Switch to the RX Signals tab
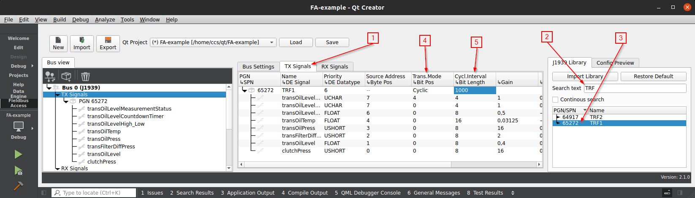Image resolution: width=695 pixels, height=198 pixels. click(x=334, y=66)
